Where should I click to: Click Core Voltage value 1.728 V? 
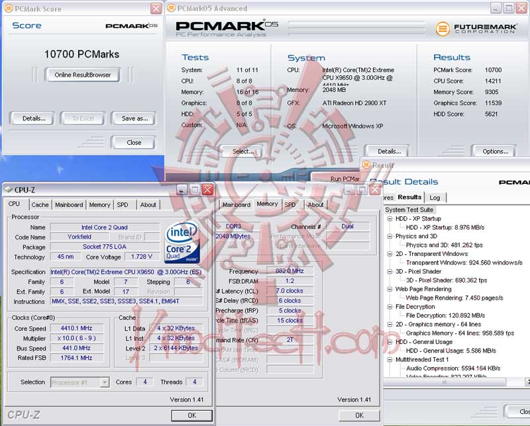pos(141,257)
